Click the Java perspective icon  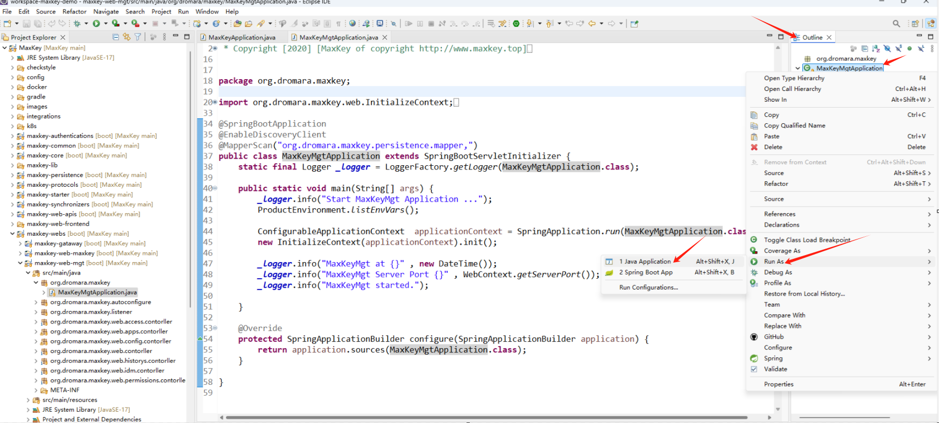(x=930, y=24)
